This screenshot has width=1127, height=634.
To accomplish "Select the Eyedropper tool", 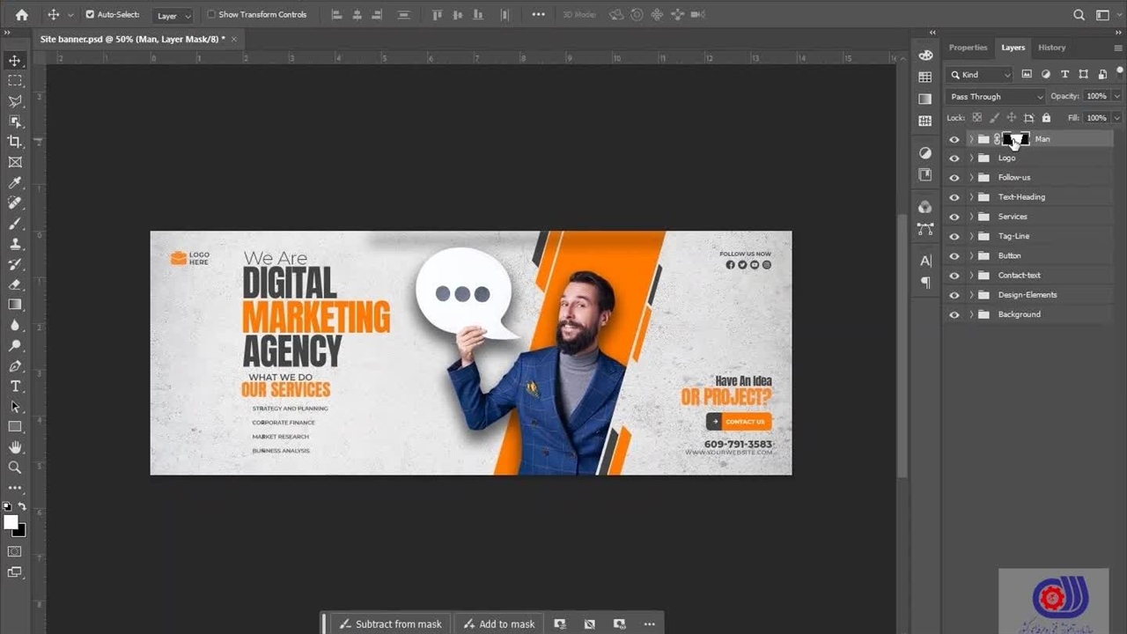I will [15, 183].
